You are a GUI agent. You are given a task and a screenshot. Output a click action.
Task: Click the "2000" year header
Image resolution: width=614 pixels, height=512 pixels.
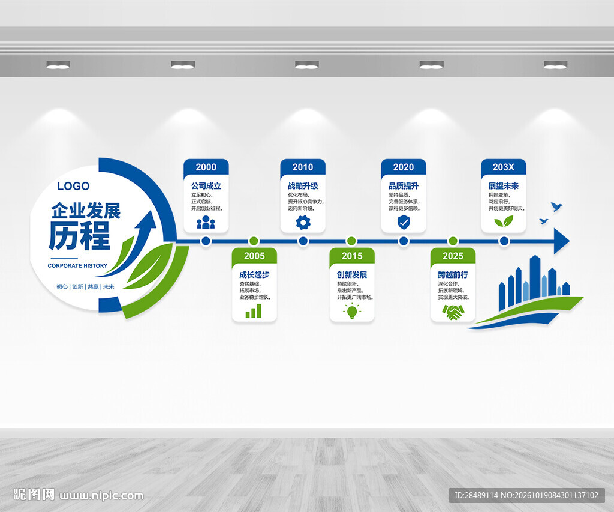coord(206,167)
